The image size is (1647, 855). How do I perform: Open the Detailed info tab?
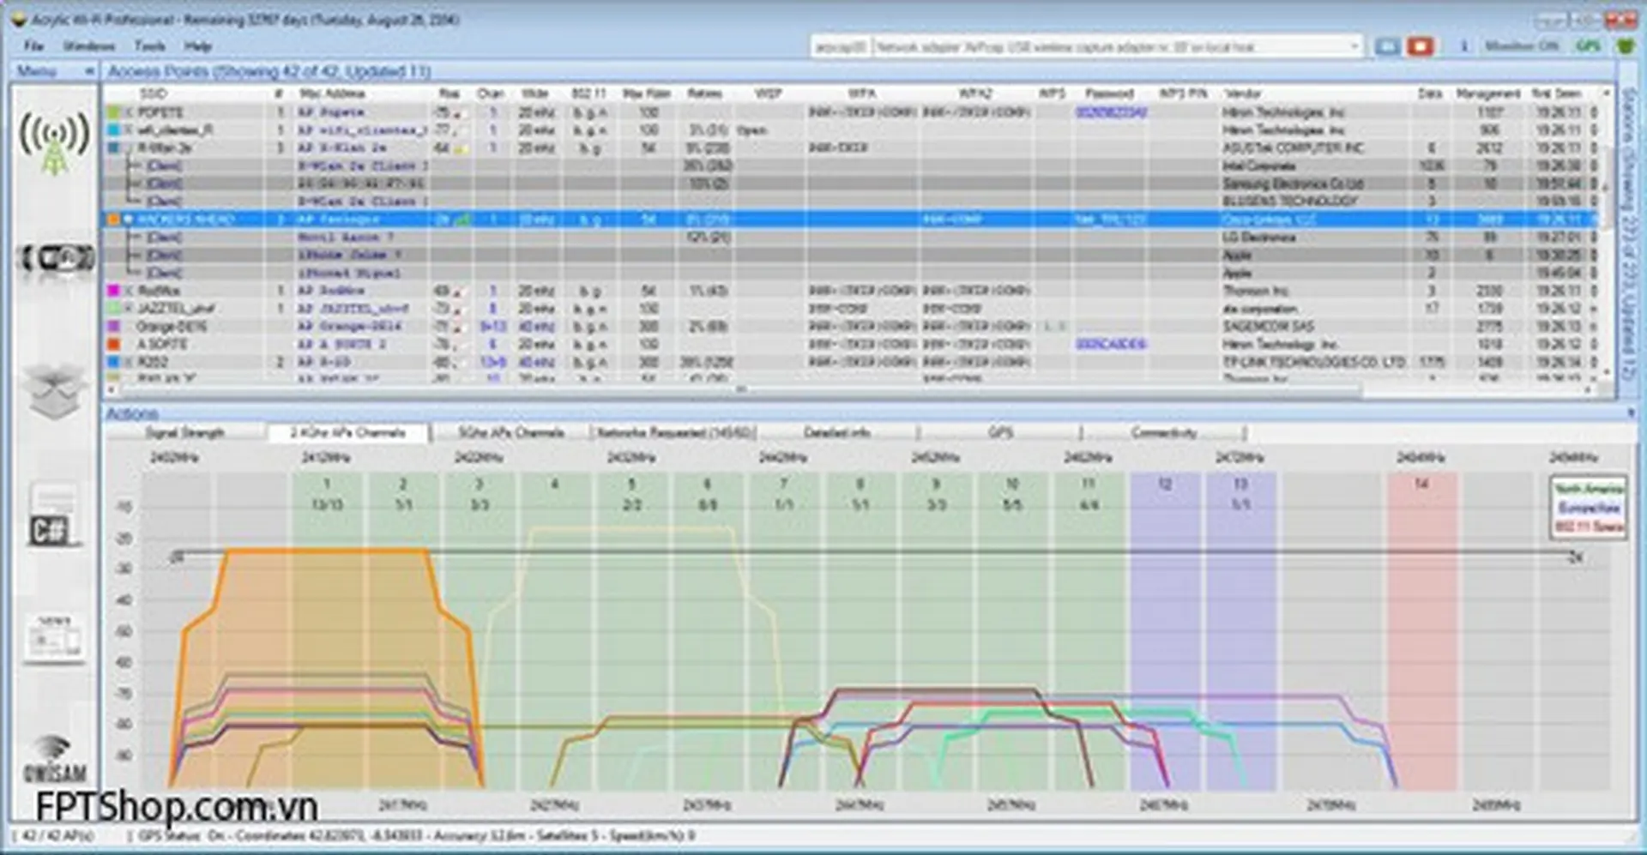click(837, 432)
